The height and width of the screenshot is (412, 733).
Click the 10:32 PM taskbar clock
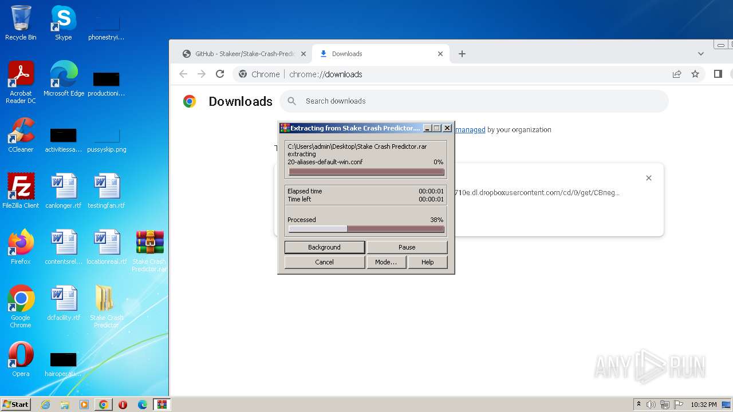point(704,405)
